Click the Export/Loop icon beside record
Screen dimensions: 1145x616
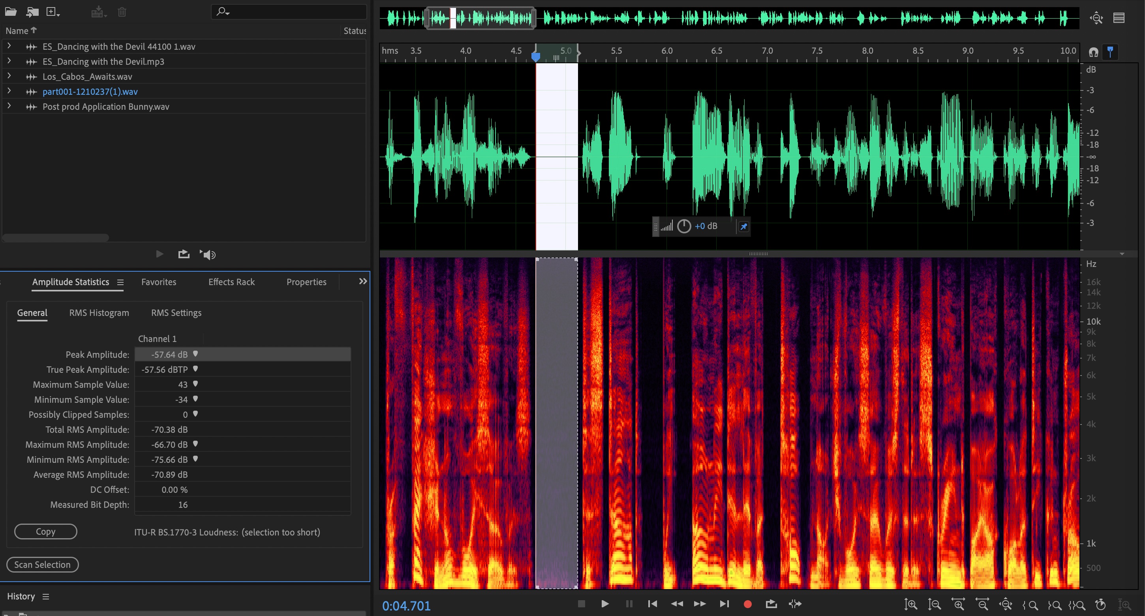click(x=771, y=604)
